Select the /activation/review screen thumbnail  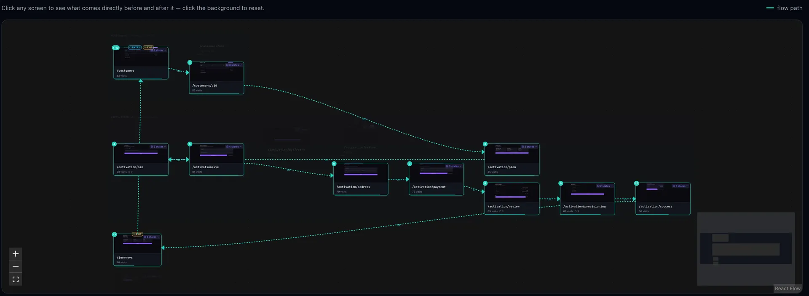pos(512,193)
